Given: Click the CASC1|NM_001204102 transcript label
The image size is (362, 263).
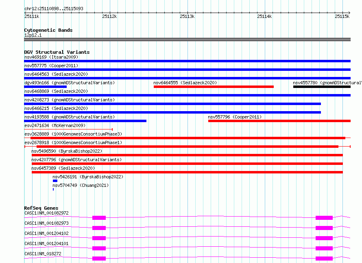Looking at the screenshot, I should coord(46,233).
